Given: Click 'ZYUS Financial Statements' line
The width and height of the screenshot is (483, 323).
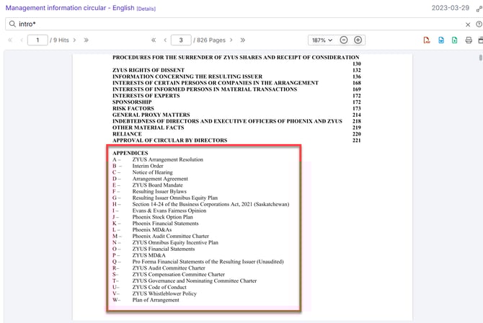Looking at the screenshot, I should [x=164, y=249].
